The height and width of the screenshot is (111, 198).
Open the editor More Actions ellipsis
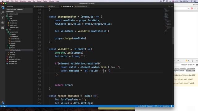172,6
